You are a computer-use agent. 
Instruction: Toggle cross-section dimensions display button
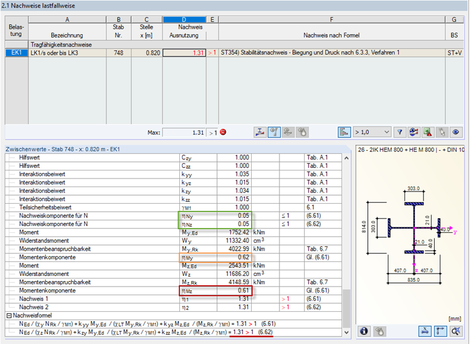[425, 331]
